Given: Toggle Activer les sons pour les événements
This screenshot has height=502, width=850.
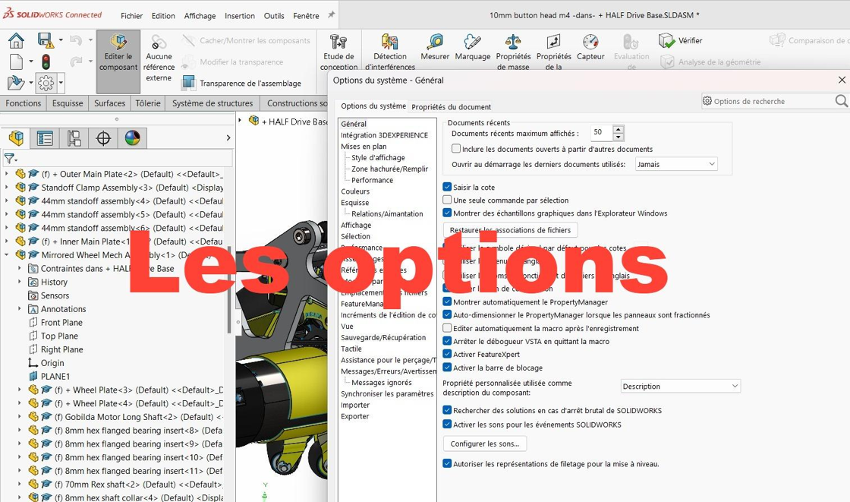Looking at the screenshot, I should click(447, 425).
